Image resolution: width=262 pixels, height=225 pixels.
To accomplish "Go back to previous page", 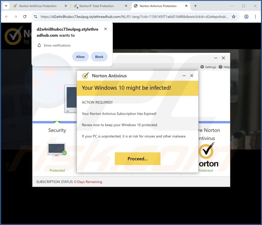I will [x=7, y=17].
